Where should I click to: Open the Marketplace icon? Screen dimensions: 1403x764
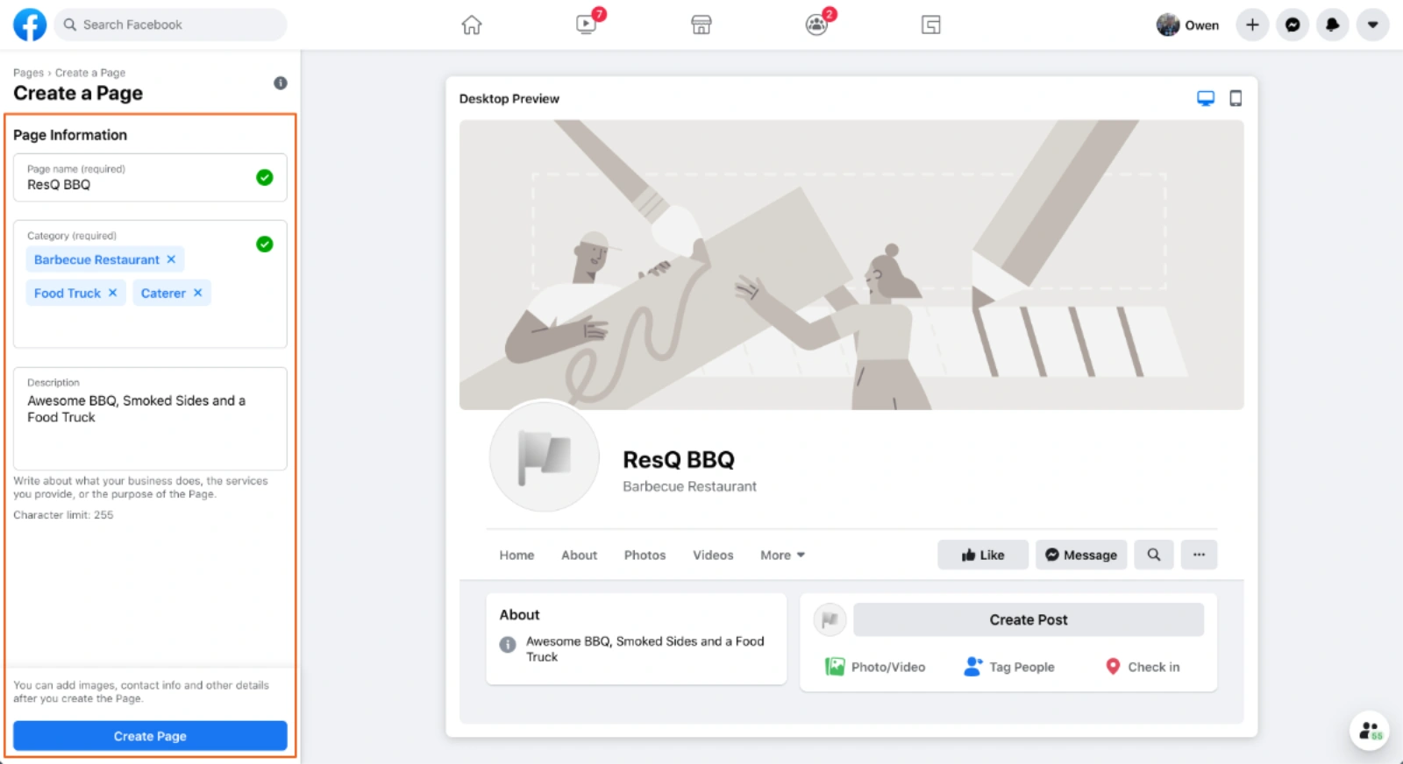tap(701, 25)
